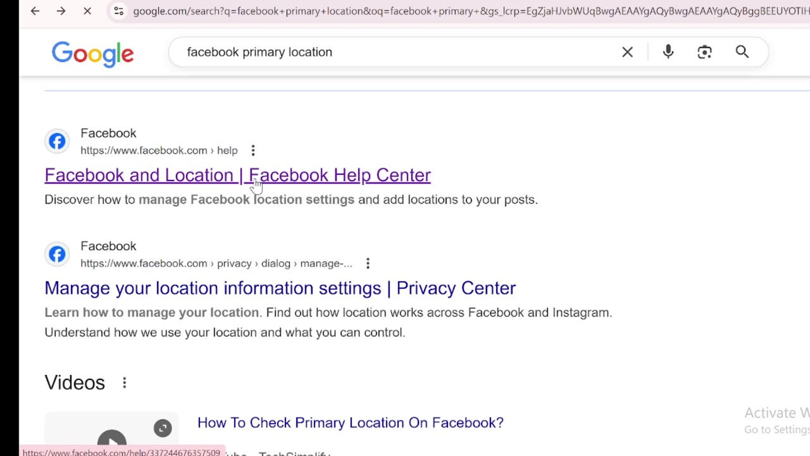Click the 'Facebook' site name above Privacy Center result
Viewport: 810px width, 456px height.
[108, 246]
